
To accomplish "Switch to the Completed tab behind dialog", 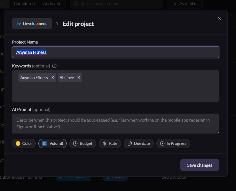I will tap(24, 3).
